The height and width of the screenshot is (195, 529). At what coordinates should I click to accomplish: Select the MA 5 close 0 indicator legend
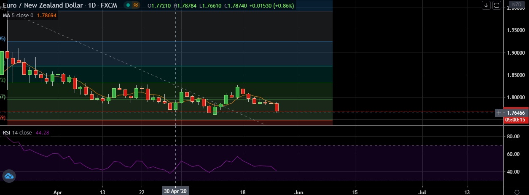pyautogui.click(x=18, y=15)
